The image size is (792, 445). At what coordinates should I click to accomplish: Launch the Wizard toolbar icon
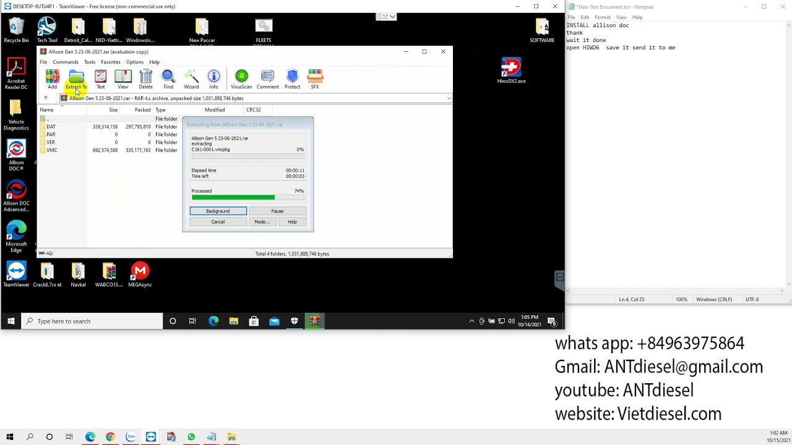click(x=191, y=79)
